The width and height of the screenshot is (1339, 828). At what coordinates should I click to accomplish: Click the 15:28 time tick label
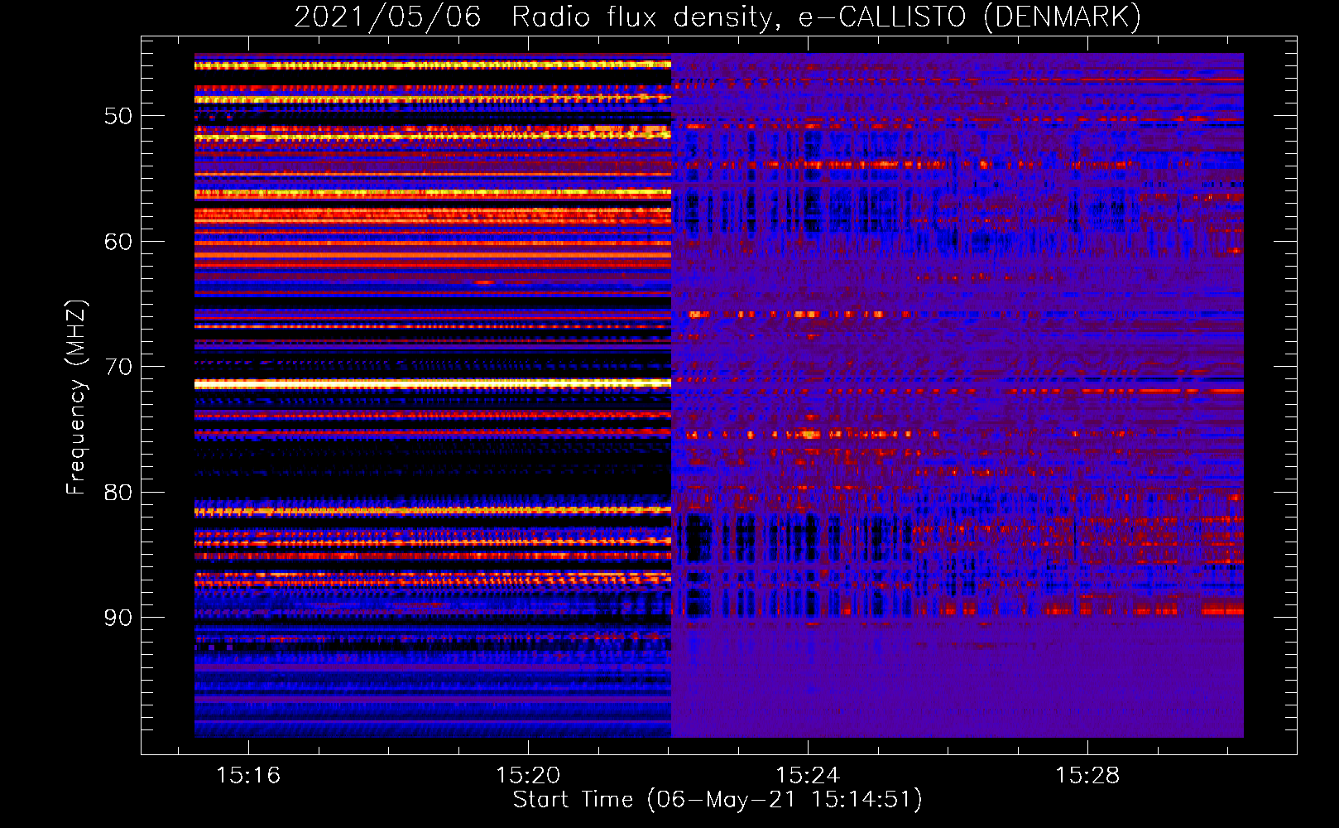pos(1087,776)
